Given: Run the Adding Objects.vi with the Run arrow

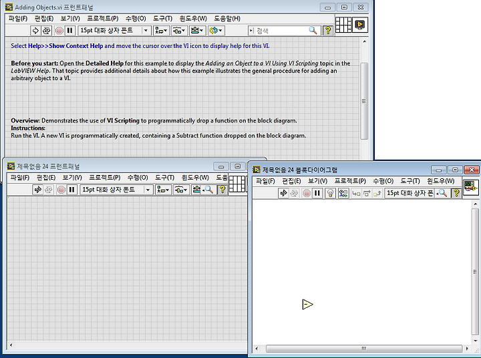Looking at the screenshot, I should coord(35,30).
